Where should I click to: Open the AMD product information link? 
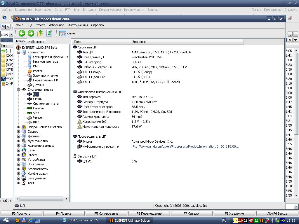[186, 146]
